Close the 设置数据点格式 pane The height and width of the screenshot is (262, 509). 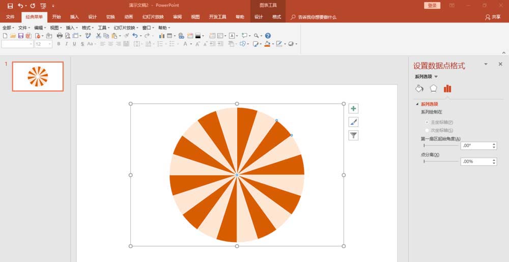[500, 64]
